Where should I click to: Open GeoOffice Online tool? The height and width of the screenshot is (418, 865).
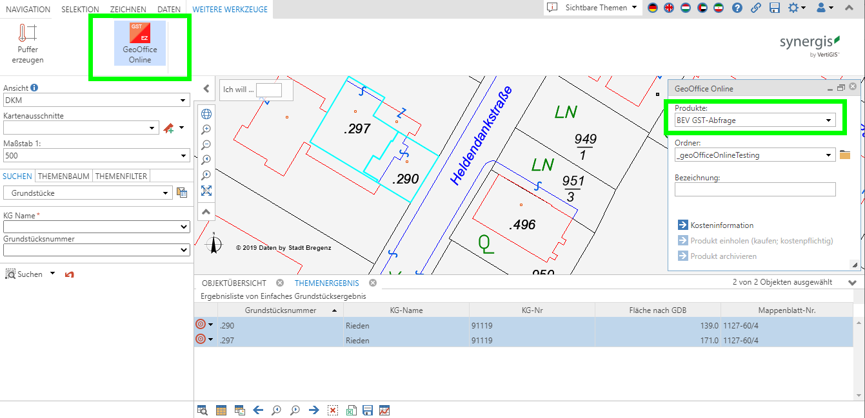pos(139,43)
